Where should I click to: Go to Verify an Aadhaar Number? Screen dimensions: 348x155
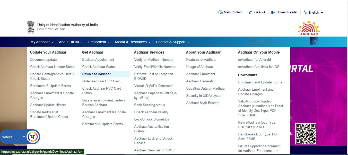click(154, 59)
